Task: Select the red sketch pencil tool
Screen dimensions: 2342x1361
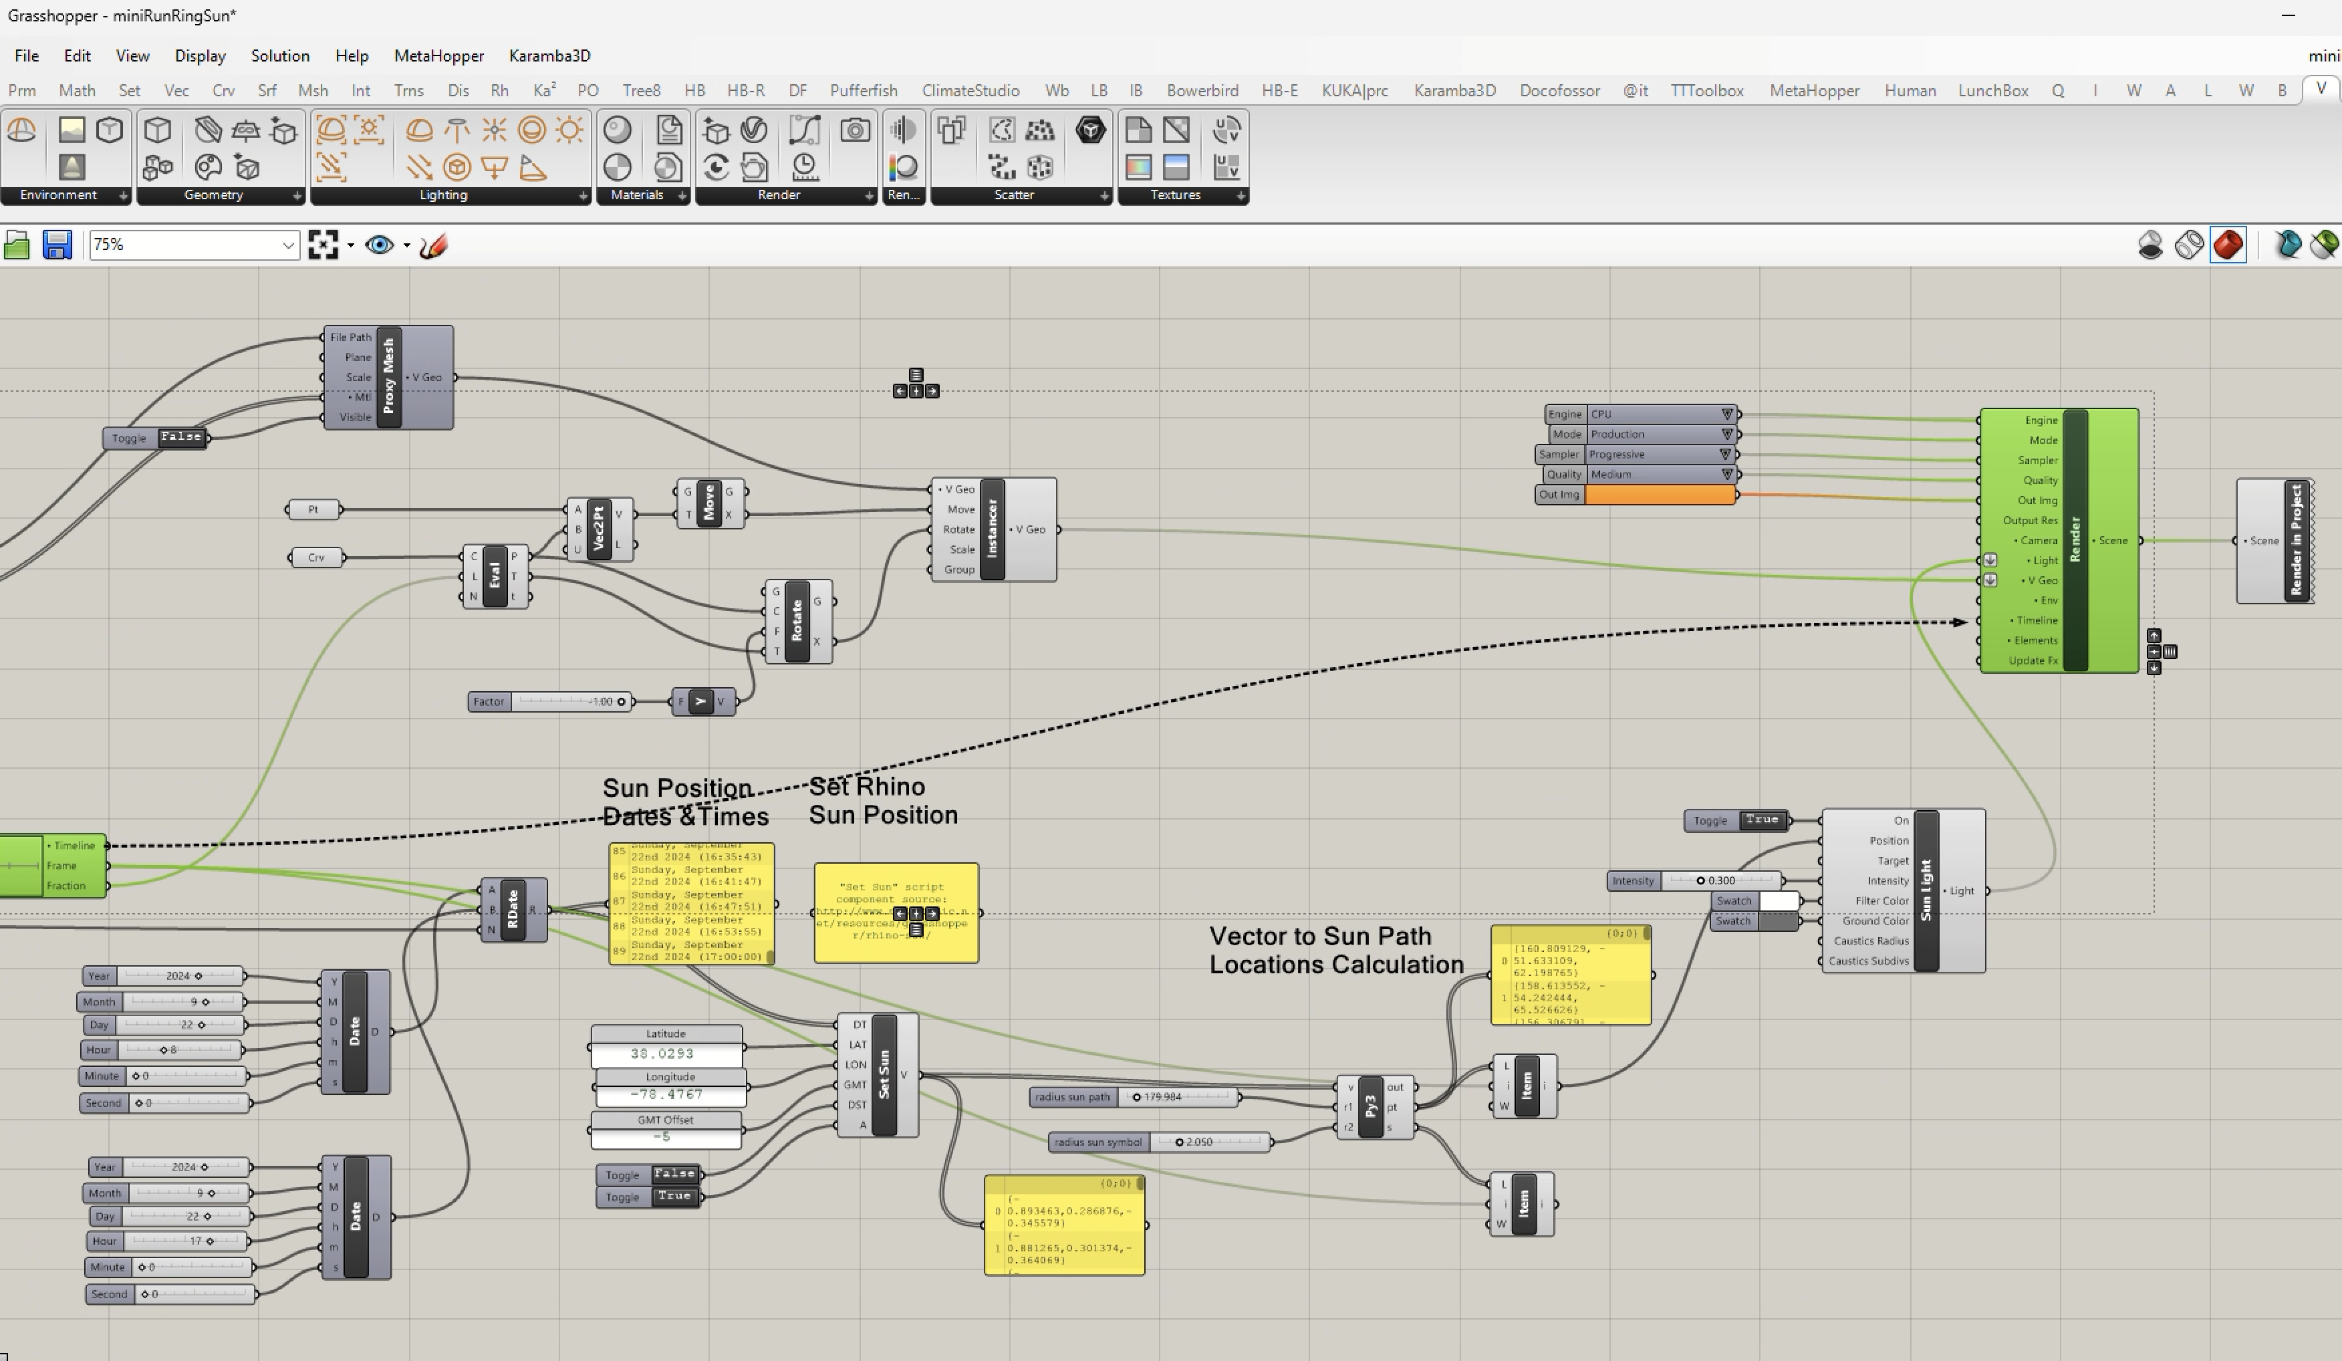Action: pos(434,245)
